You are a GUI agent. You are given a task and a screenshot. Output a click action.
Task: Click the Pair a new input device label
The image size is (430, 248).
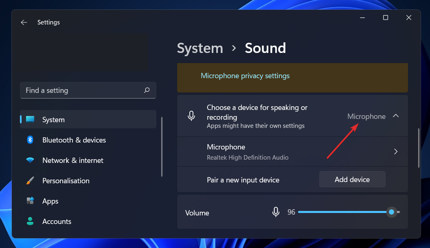click(243, 180)
